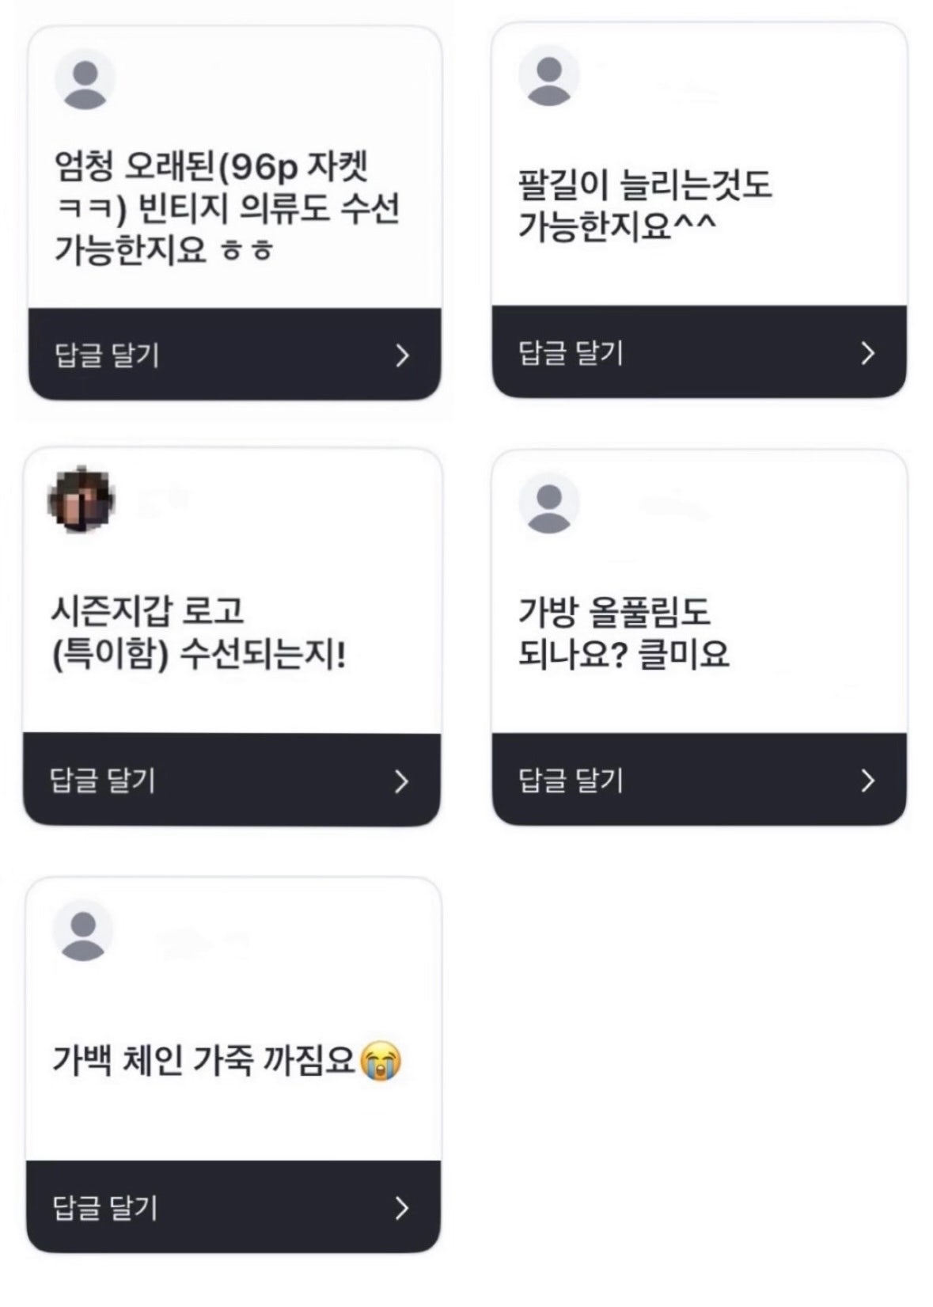The image size is (933, 1307).
Task: Open reply arrow under 팔길이 늘리는것도 question
Action: [x=867, y=353]
